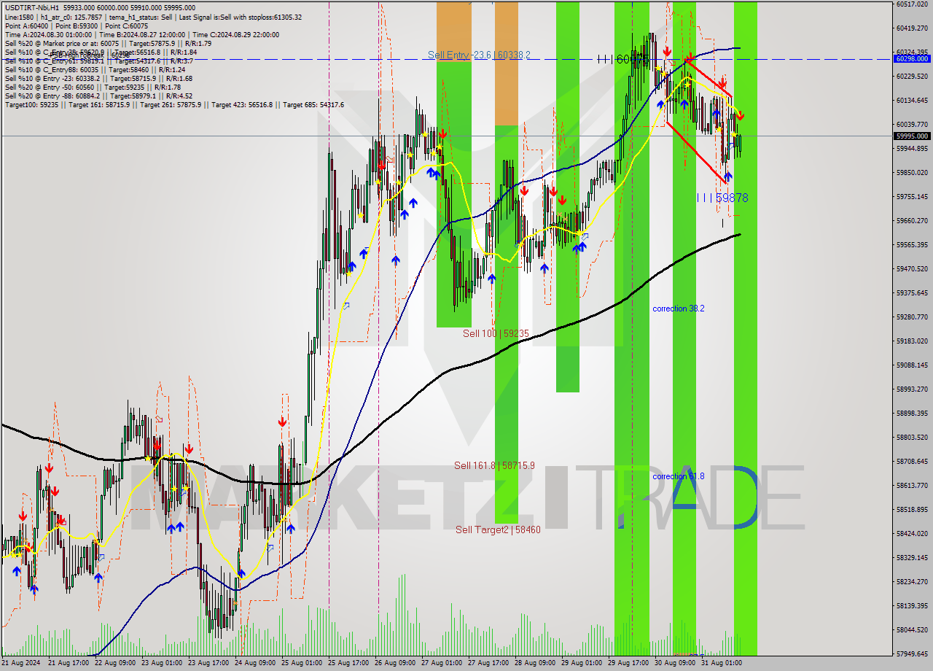
Task: Click the '31 Aug 01:00' time axis label
Action: (x=722, y=663)
